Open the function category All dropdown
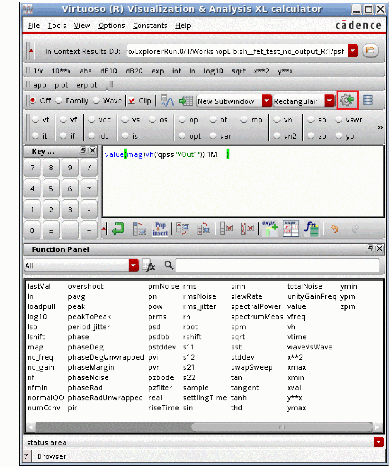 [134, 266]
